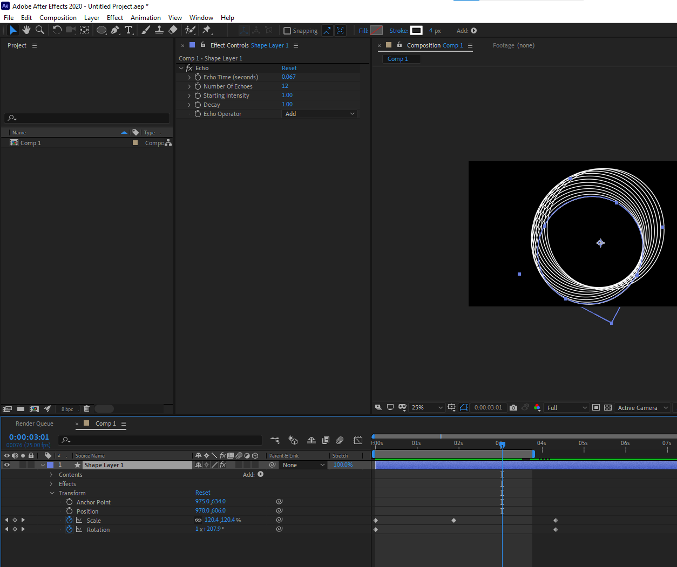Image resolution: width=677 pixels, height=567 pixels.
Task: Click Reset next to Transform
Action: coord(202,493)
